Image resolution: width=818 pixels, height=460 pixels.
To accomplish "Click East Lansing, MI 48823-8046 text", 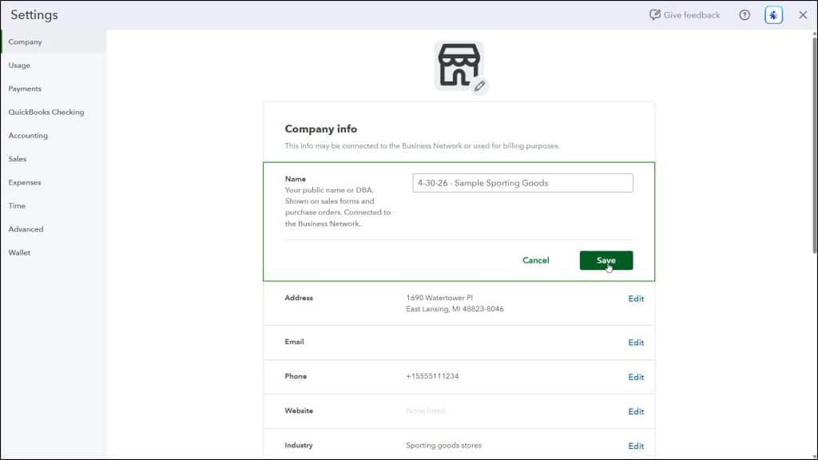I will coord(455,309).
